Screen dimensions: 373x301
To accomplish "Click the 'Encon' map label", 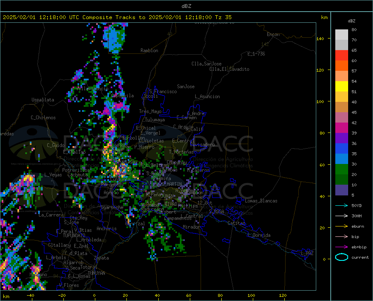I will 273,34.
